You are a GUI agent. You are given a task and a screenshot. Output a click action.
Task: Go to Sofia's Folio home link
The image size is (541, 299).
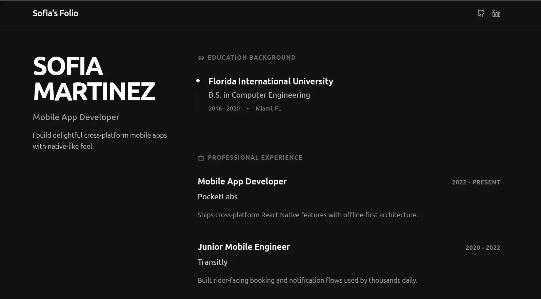(55, 13)
